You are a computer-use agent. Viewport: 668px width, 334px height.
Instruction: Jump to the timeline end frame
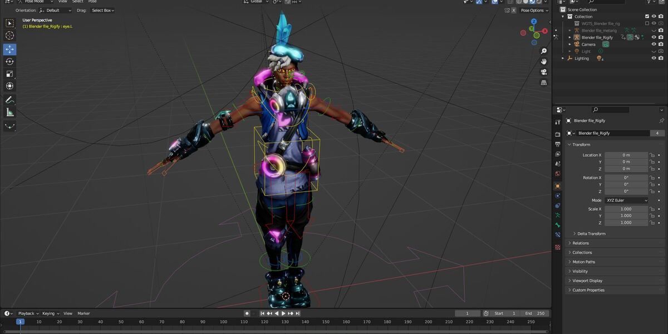click(x=297, y=313)
